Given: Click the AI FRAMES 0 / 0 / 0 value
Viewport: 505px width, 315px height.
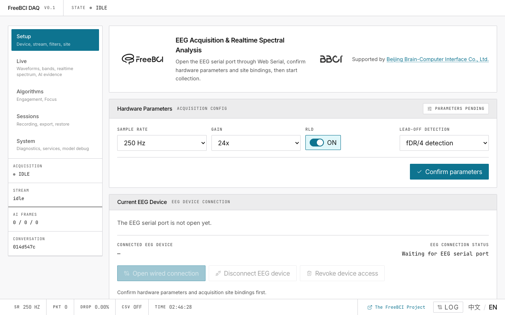Looking at the screenshot, I should pos(26,222).
